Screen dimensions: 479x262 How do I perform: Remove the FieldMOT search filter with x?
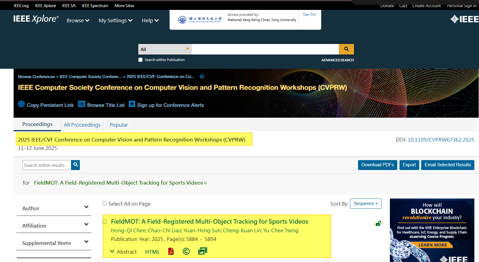[205, 183]
